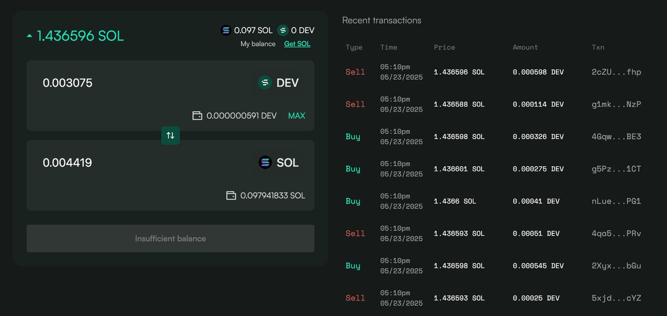The image size is (667, 316).
Task: Click the Price column header
Action: (444, 48)
